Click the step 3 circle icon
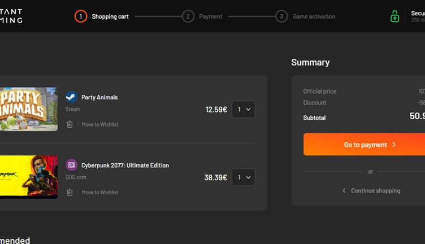This screenshot has width=425, height=244. pyautogui.click(x=281, y=16)
